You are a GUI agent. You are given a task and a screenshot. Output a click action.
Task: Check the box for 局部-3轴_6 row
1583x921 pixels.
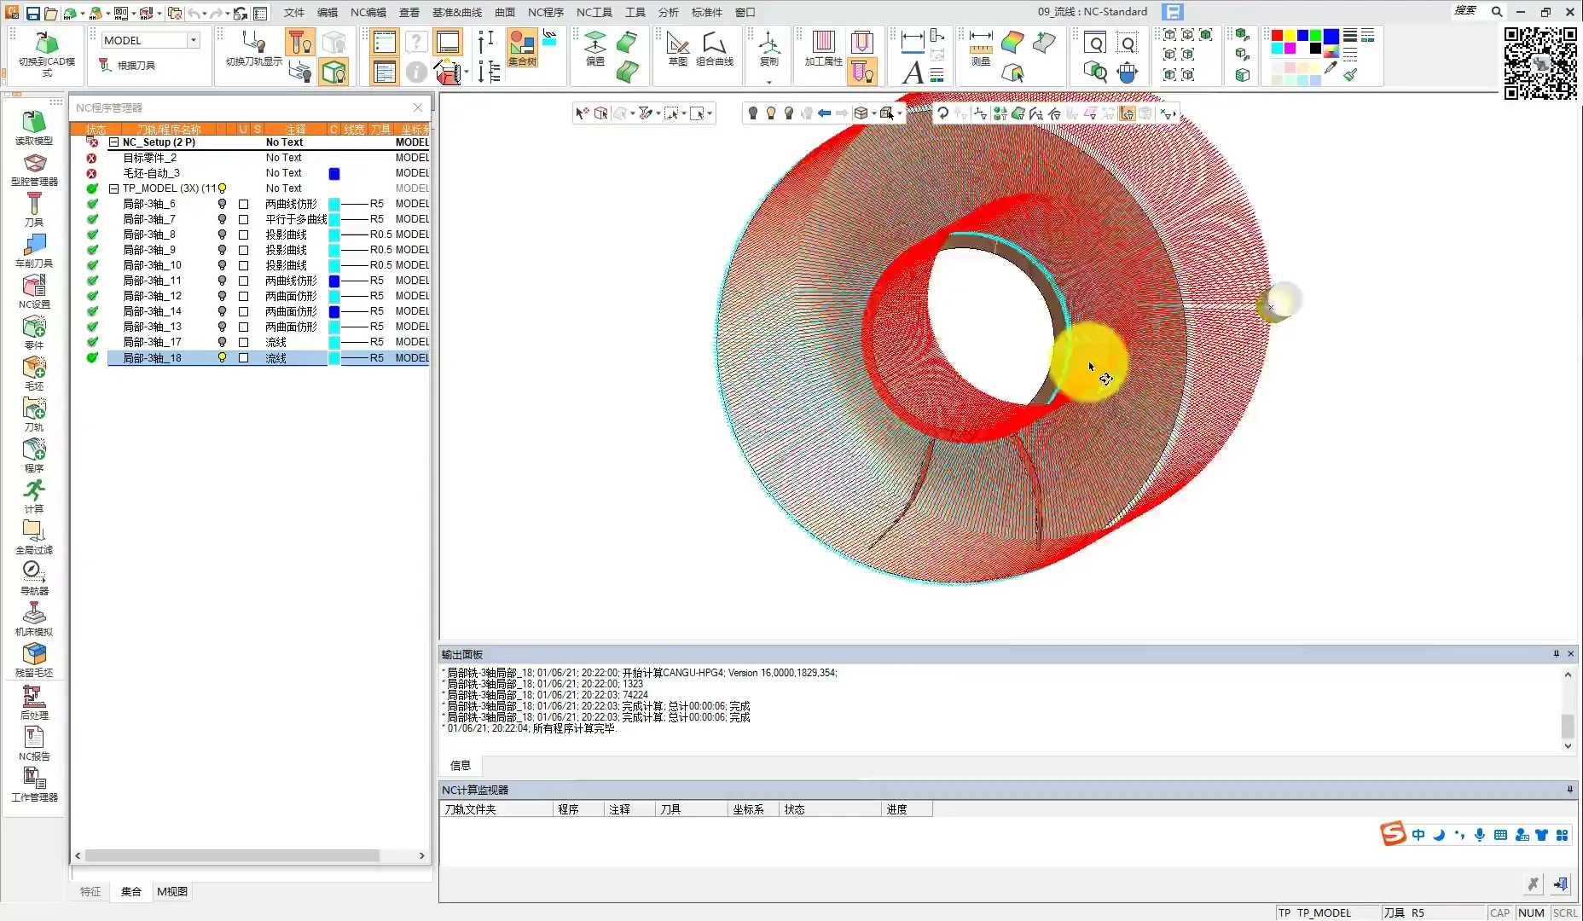243,205
